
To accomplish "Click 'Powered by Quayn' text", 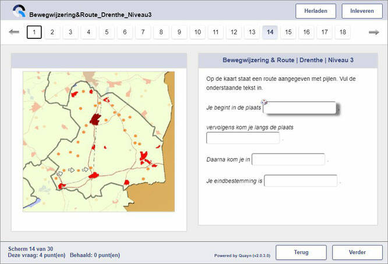I will [x=242, y=256].
